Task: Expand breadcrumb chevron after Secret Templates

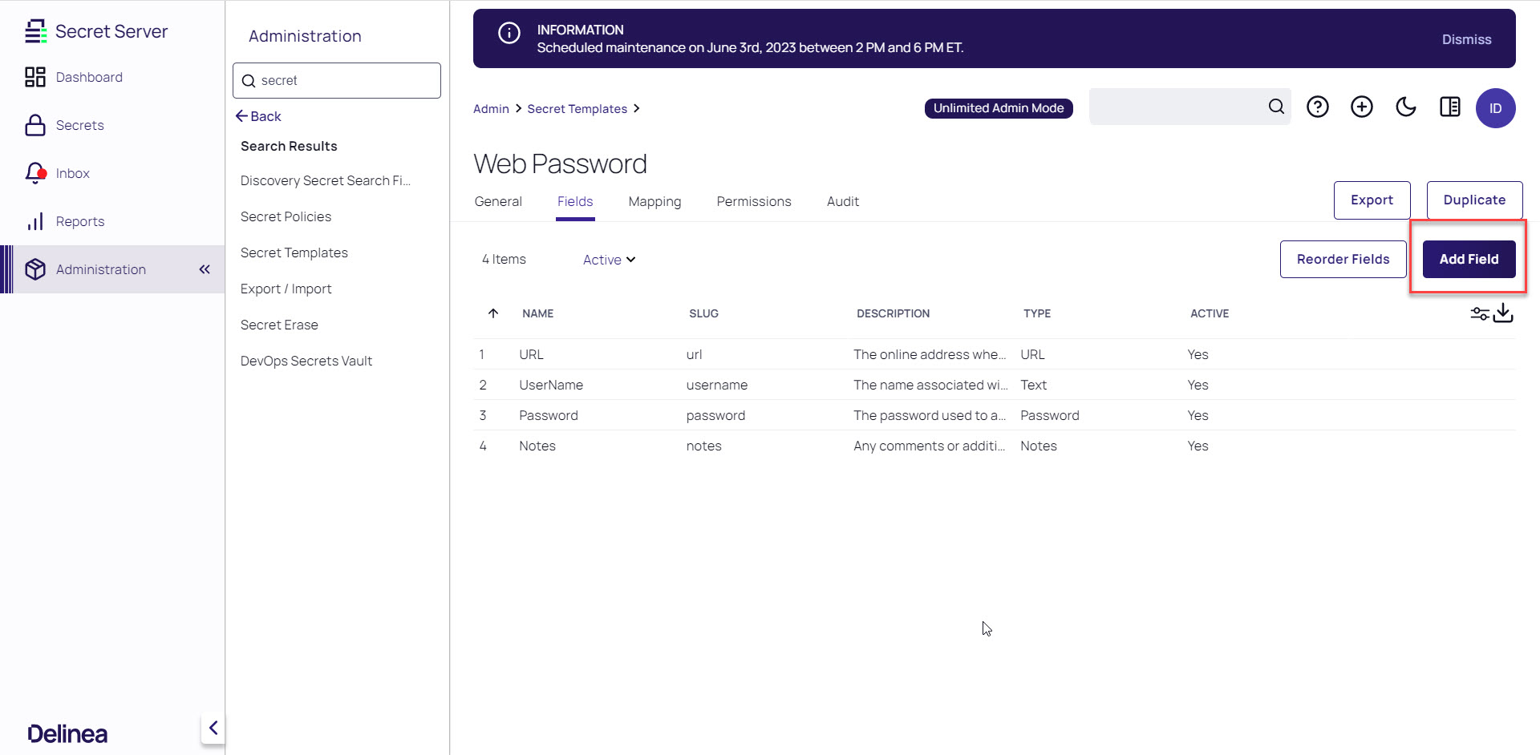Action: 636,108
